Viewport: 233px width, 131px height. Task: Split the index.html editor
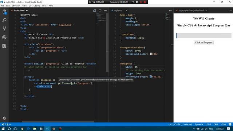coord(100,11)
